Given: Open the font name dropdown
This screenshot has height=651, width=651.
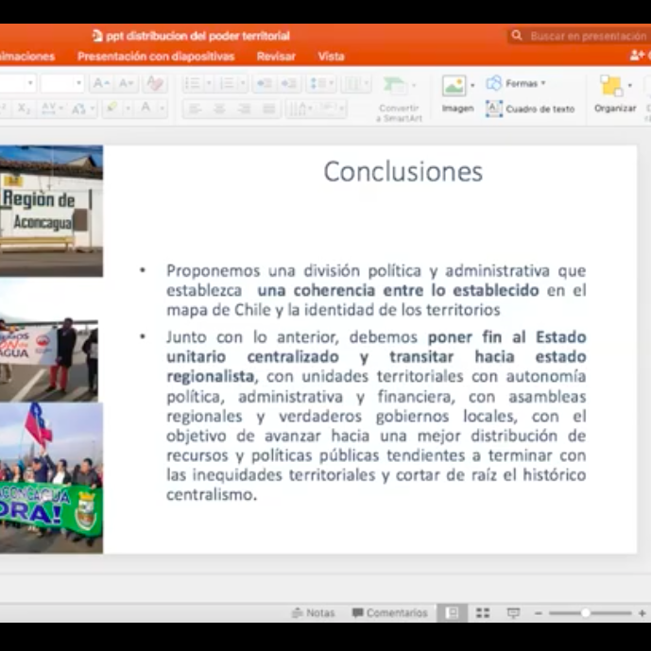Looking at the screenshot, I should (x=30, y=83).
